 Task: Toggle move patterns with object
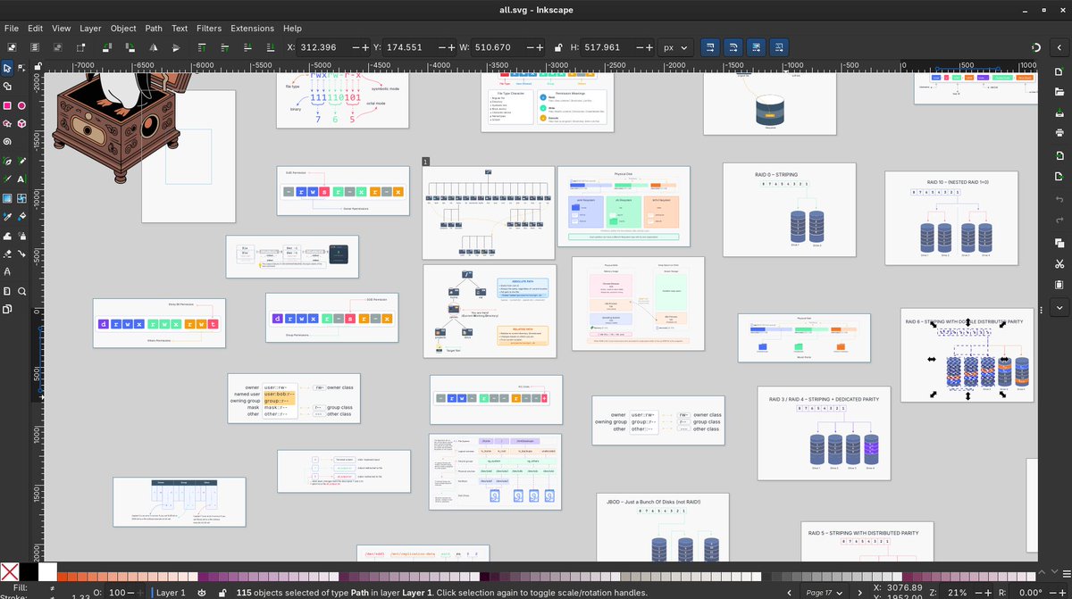(778, 47)
